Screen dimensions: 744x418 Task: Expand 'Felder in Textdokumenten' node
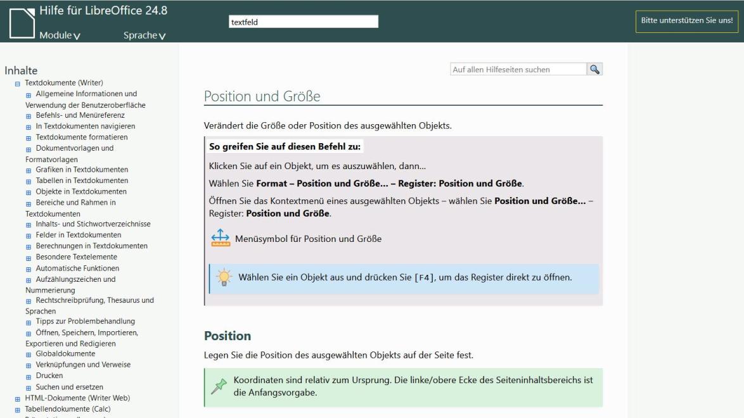(x=29, y=236)
